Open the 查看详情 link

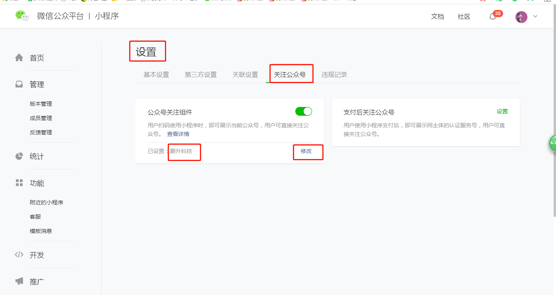pyautogui.click(x=178, y=134)
